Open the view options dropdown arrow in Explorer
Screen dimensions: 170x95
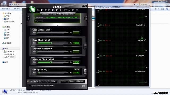159,9
